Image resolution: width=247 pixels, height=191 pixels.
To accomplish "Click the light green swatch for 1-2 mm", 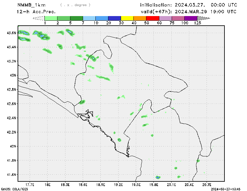I will pyautogui.click(x=51, y=18).
